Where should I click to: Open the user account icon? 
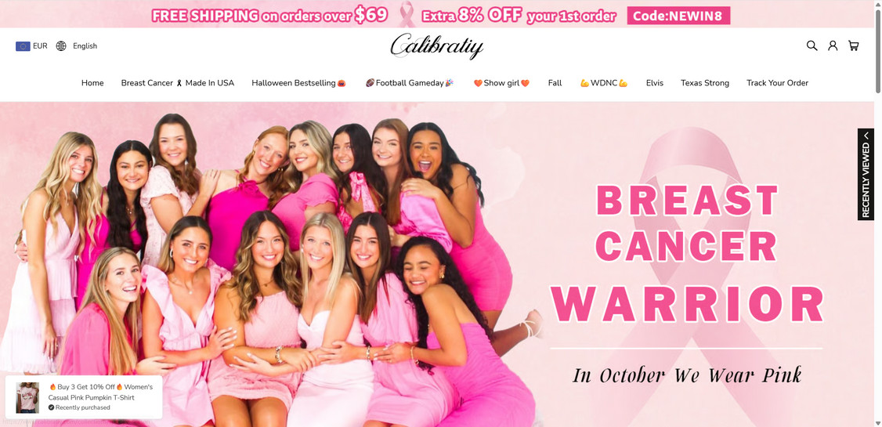pos(833,45)
